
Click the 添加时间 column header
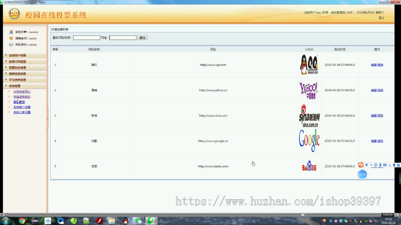pyautogui.click(x=340, y=49)
